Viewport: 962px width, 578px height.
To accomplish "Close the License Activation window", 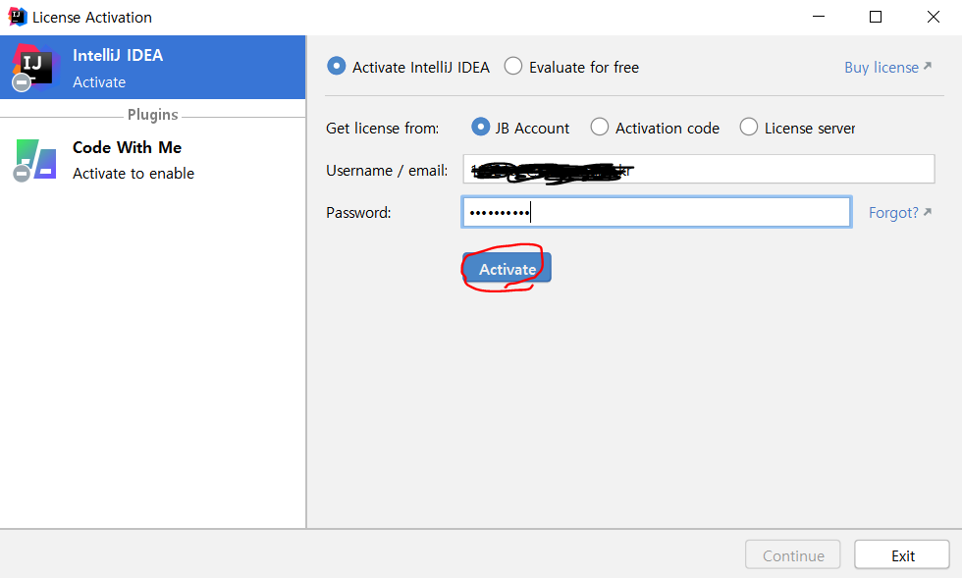I will 934,17.
